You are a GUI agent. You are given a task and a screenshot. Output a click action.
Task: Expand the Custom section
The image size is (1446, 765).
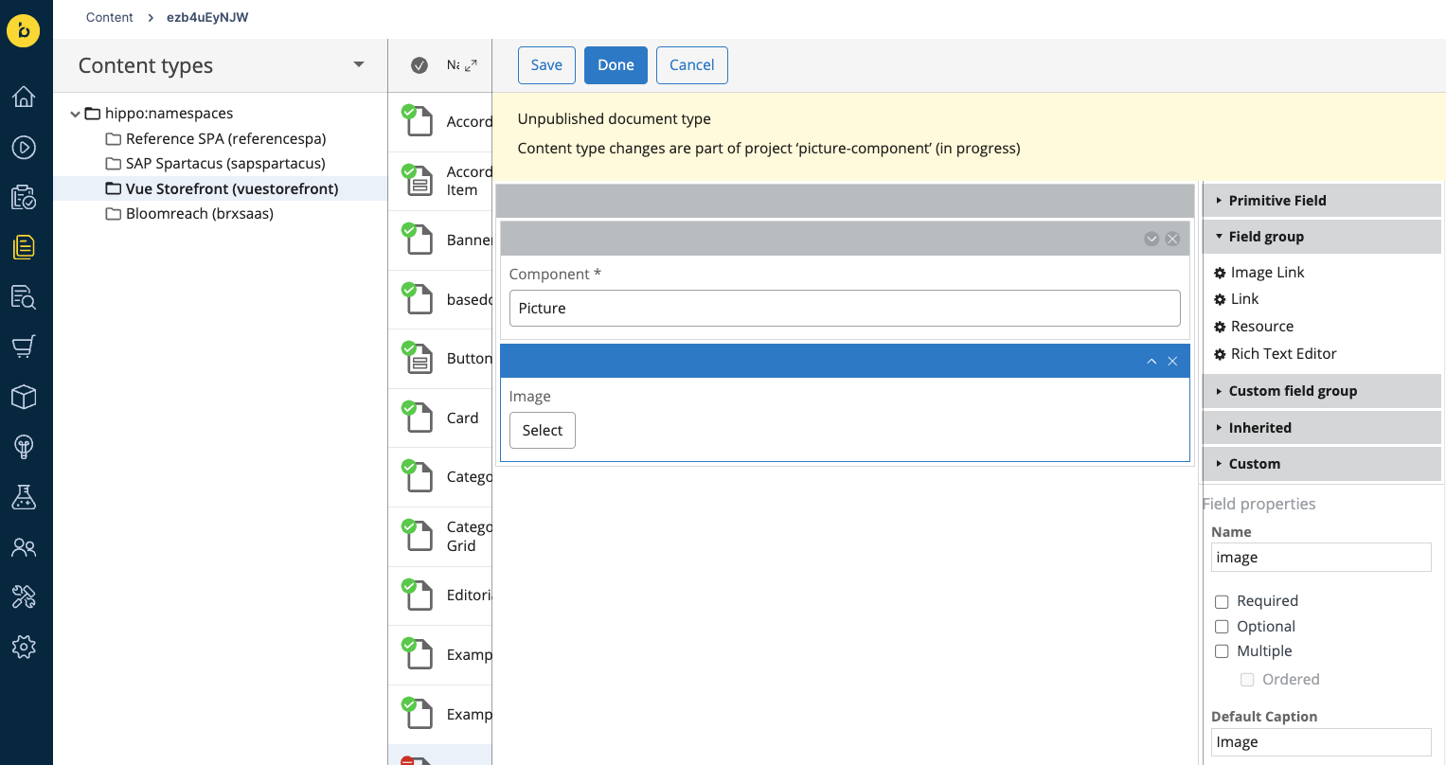[x=1322, y=464]
